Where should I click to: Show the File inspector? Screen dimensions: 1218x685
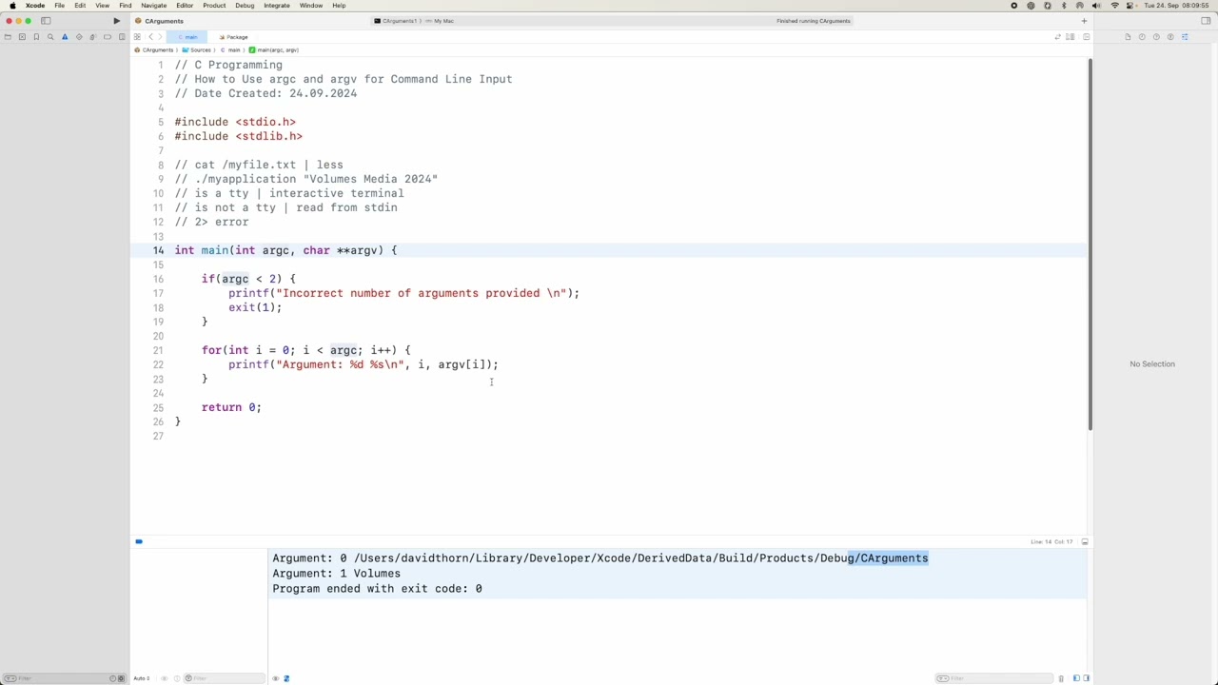(x=1128, y=37)
